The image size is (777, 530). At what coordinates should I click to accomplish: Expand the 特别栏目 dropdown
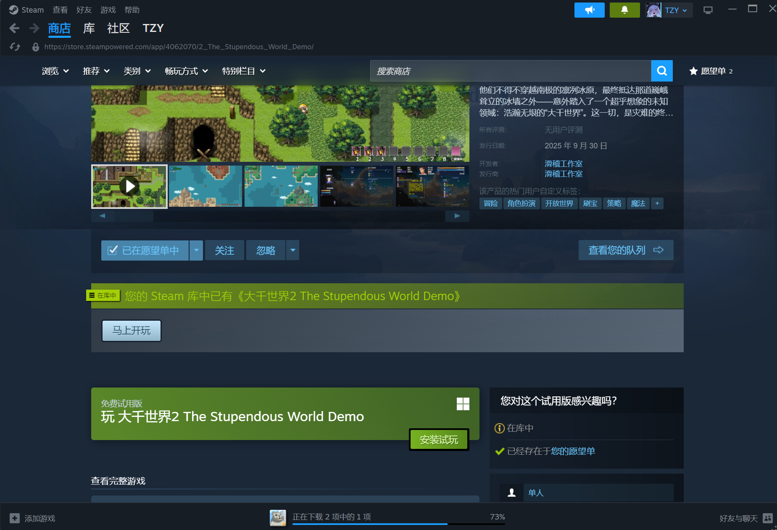click(x=244, y=71)
